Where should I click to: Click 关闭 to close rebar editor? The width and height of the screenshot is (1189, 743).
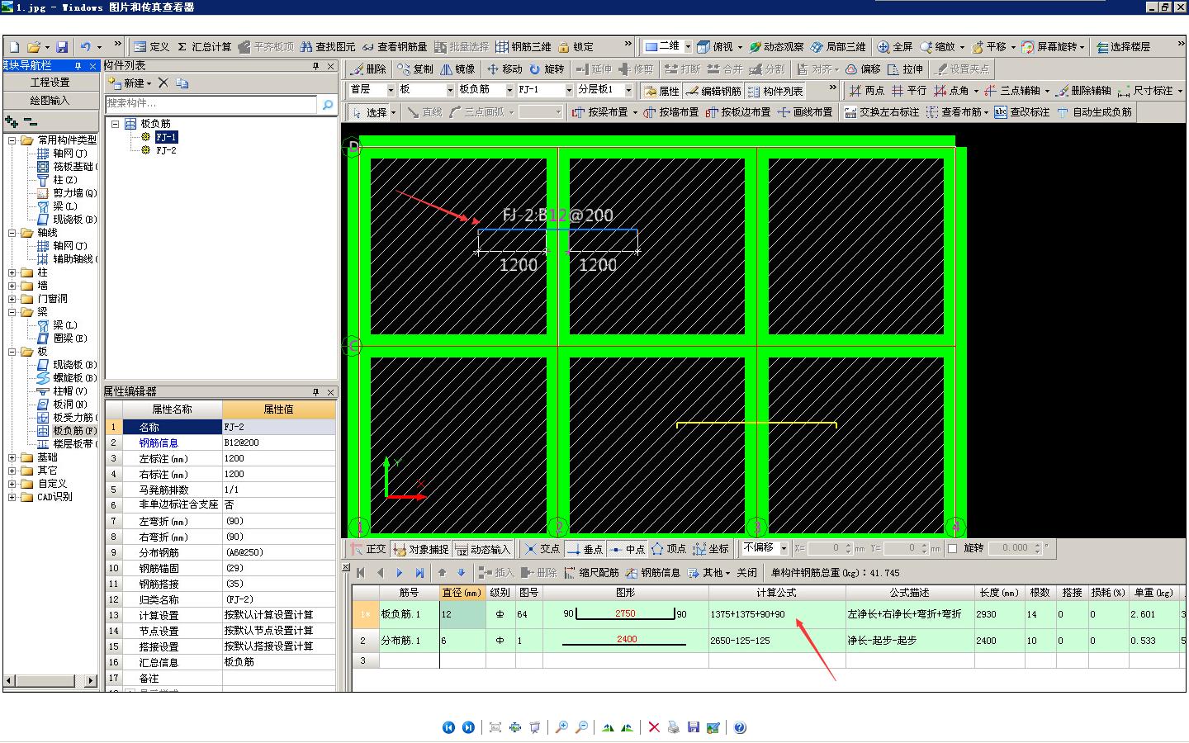coord(747,573)
